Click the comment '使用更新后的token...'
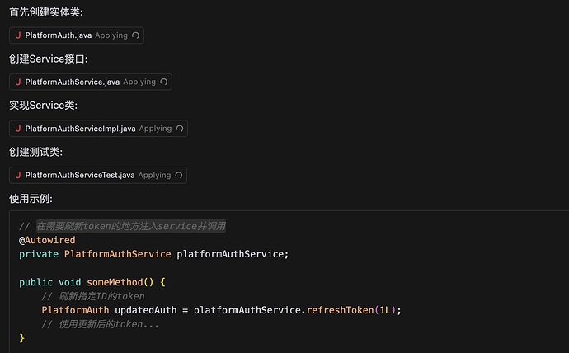This screenshot has height=353, width=569. tap(109, 324)
